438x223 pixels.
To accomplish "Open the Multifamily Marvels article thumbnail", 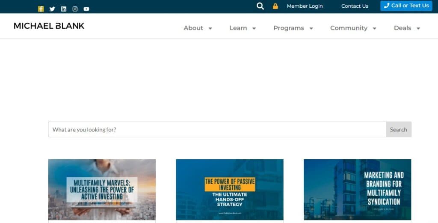I will 102,190.
